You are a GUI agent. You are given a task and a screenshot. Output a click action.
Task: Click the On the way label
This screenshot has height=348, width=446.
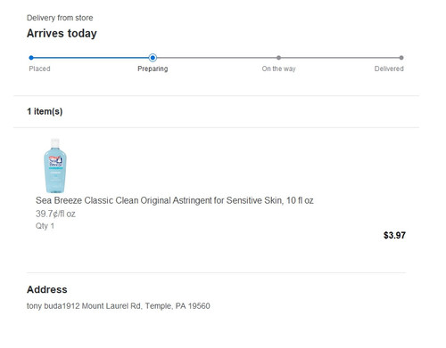coord(278,69)
